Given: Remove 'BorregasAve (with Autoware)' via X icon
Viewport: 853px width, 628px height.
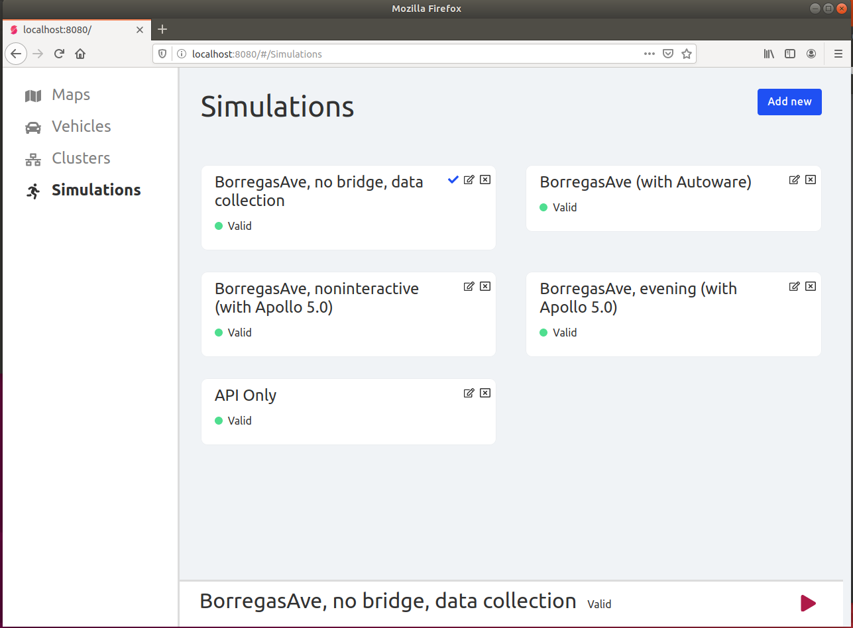Looking at the screenshot, I should (810, 179).
